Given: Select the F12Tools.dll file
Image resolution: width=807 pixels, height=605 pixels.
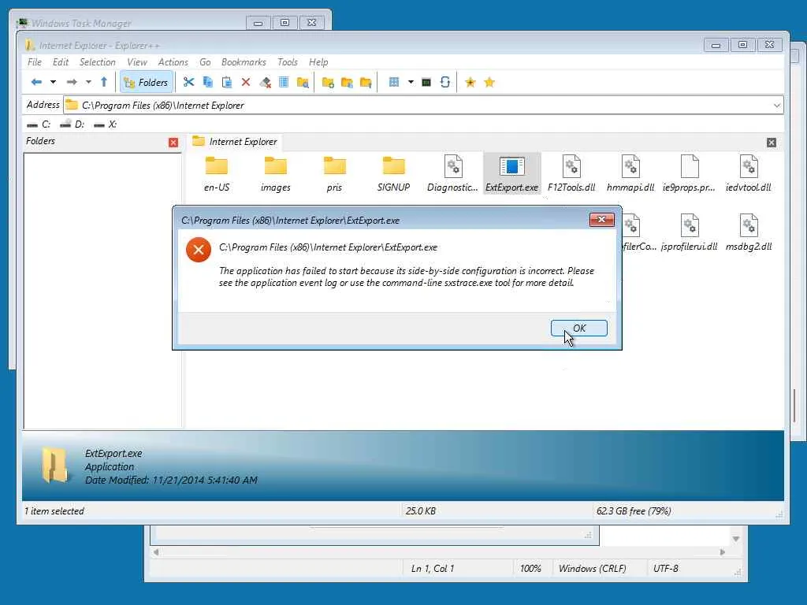Looking at the screenshot, I should coord(571,174).
